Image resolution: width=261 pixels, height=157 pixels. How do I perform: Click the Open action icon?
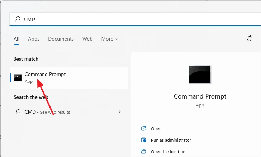tap(143, 128)
